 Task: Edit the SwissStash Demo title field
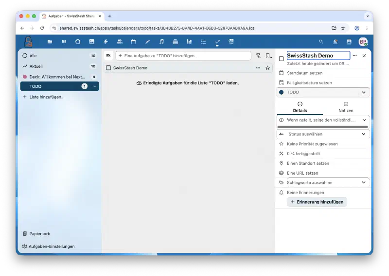pos(318,56)
